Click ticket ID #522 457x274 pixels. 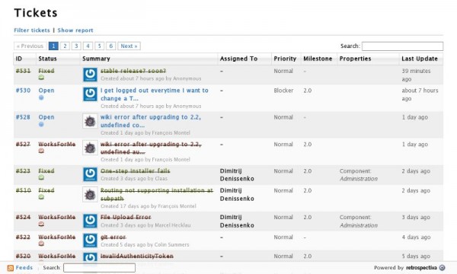pos(23,237)
